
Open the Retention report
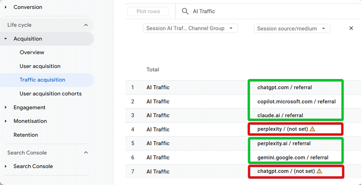click(26, 135)
